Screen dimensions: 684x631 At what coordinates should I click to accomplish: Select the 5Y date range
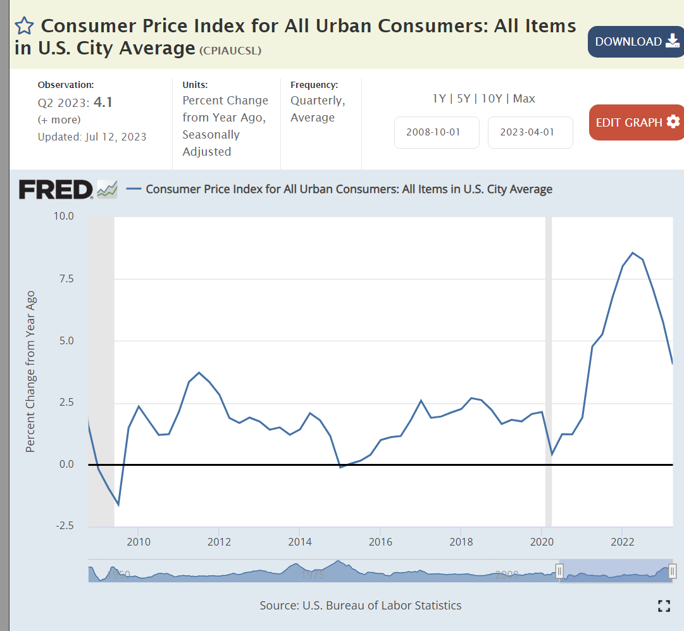464,99
